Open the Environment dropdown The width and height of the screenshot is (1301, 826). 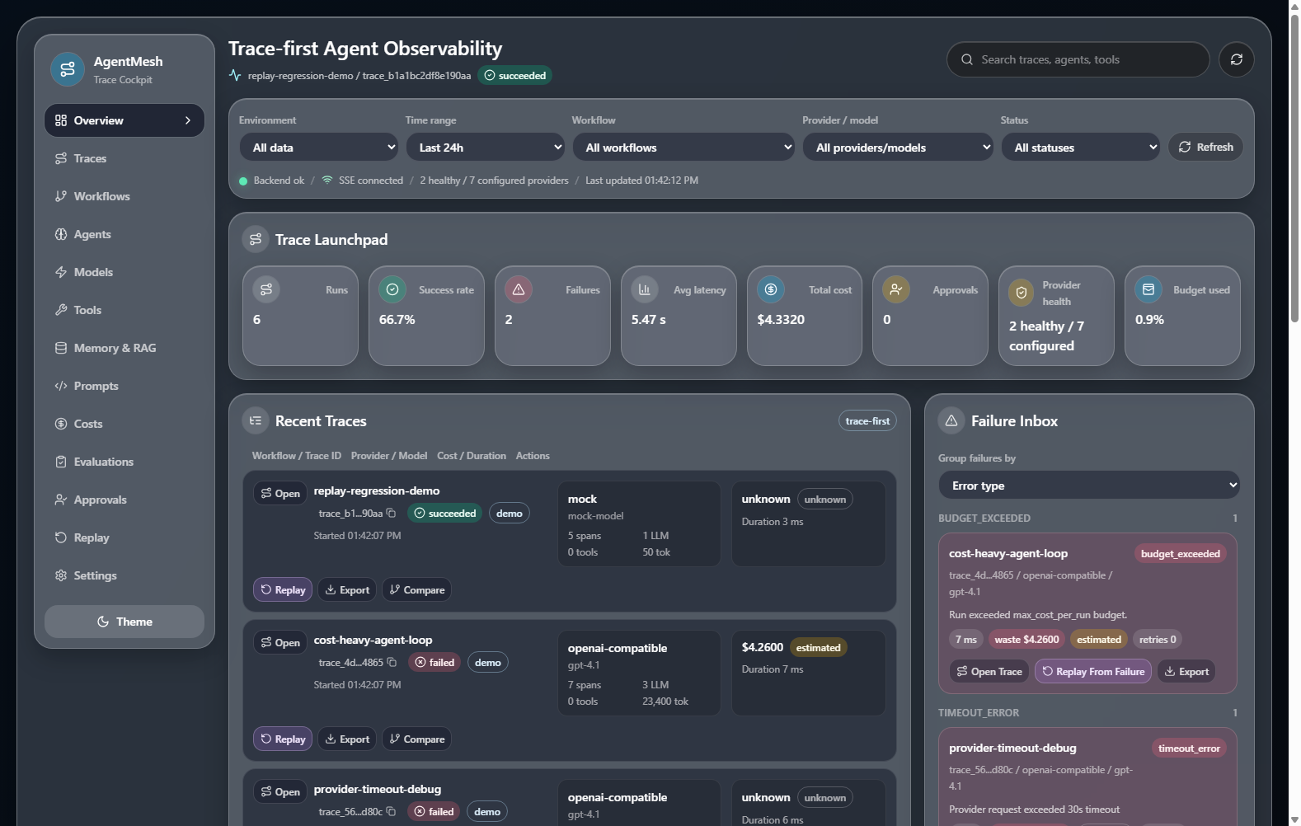[320, 148]
